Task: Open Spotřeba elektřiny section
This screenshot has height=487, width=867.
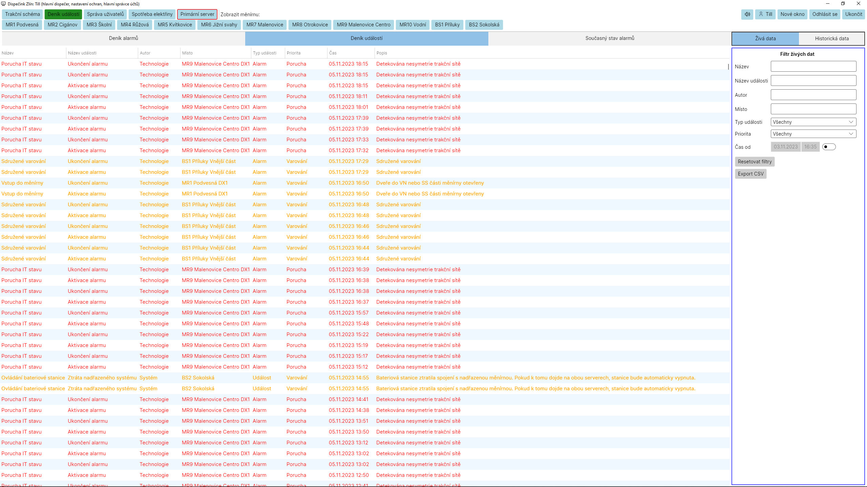Action: coord(152,14)
